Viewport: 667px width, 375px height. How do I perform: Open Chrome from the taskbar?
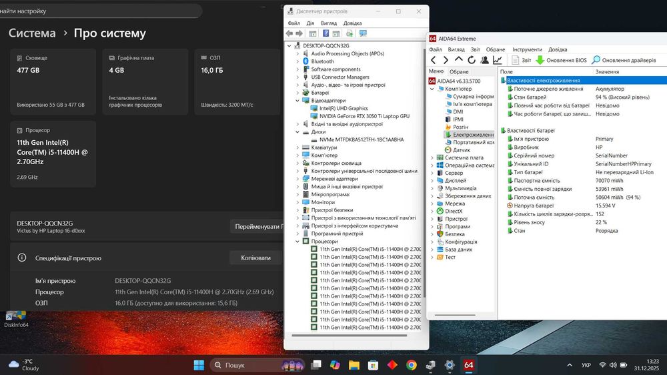[412, 365]
